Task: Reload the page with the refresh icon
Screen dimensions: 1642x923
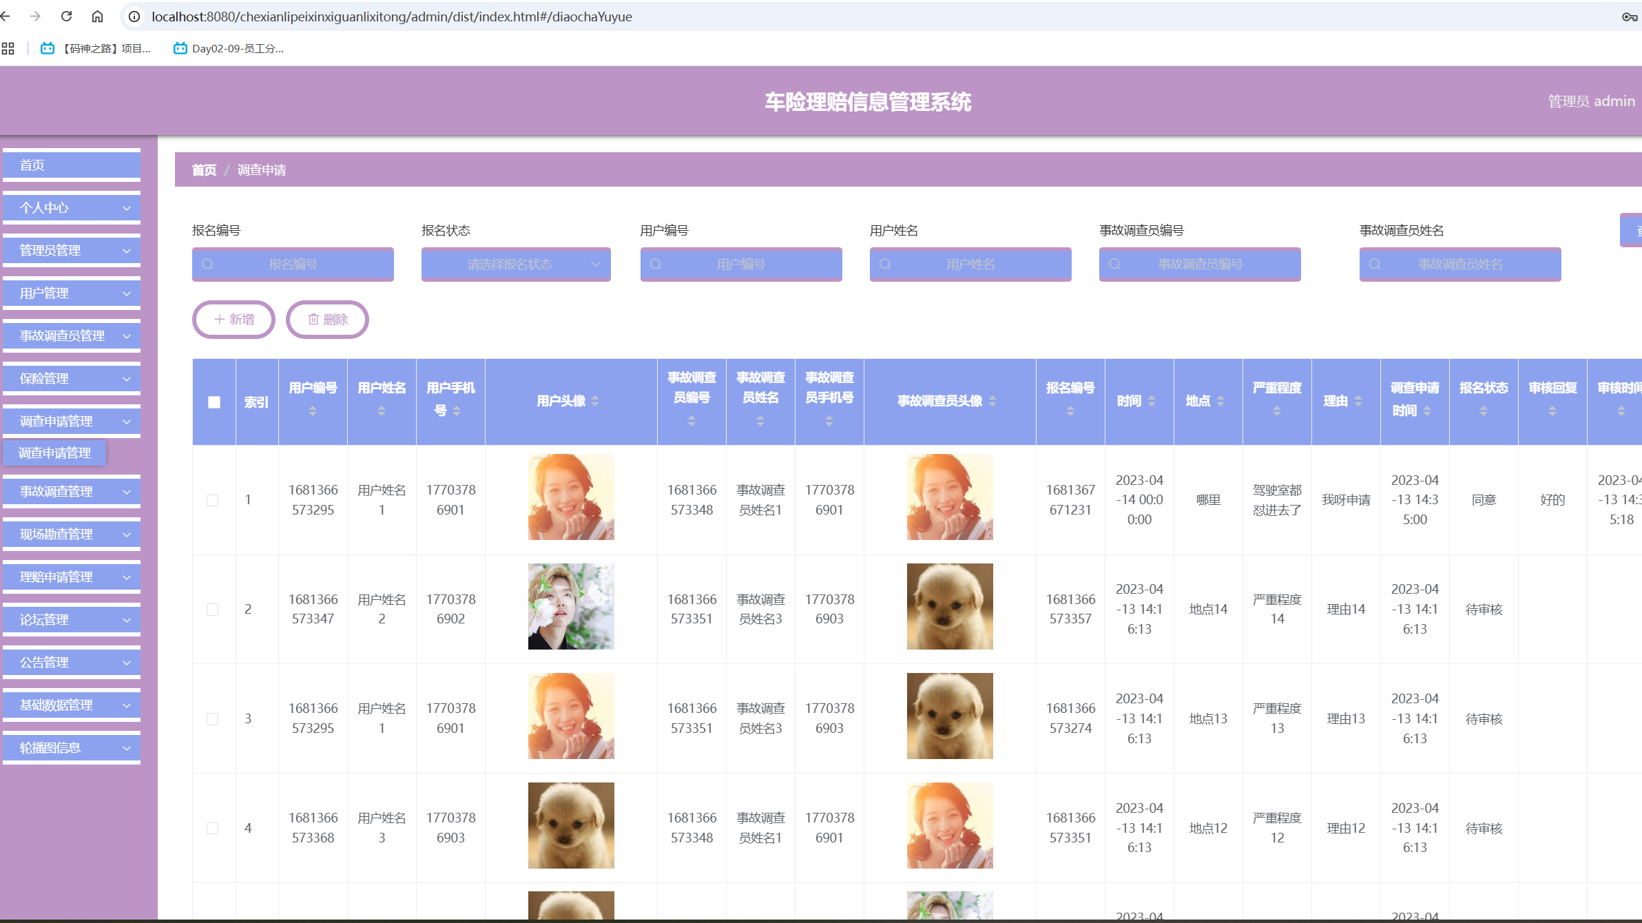Action: click(66, 16)
